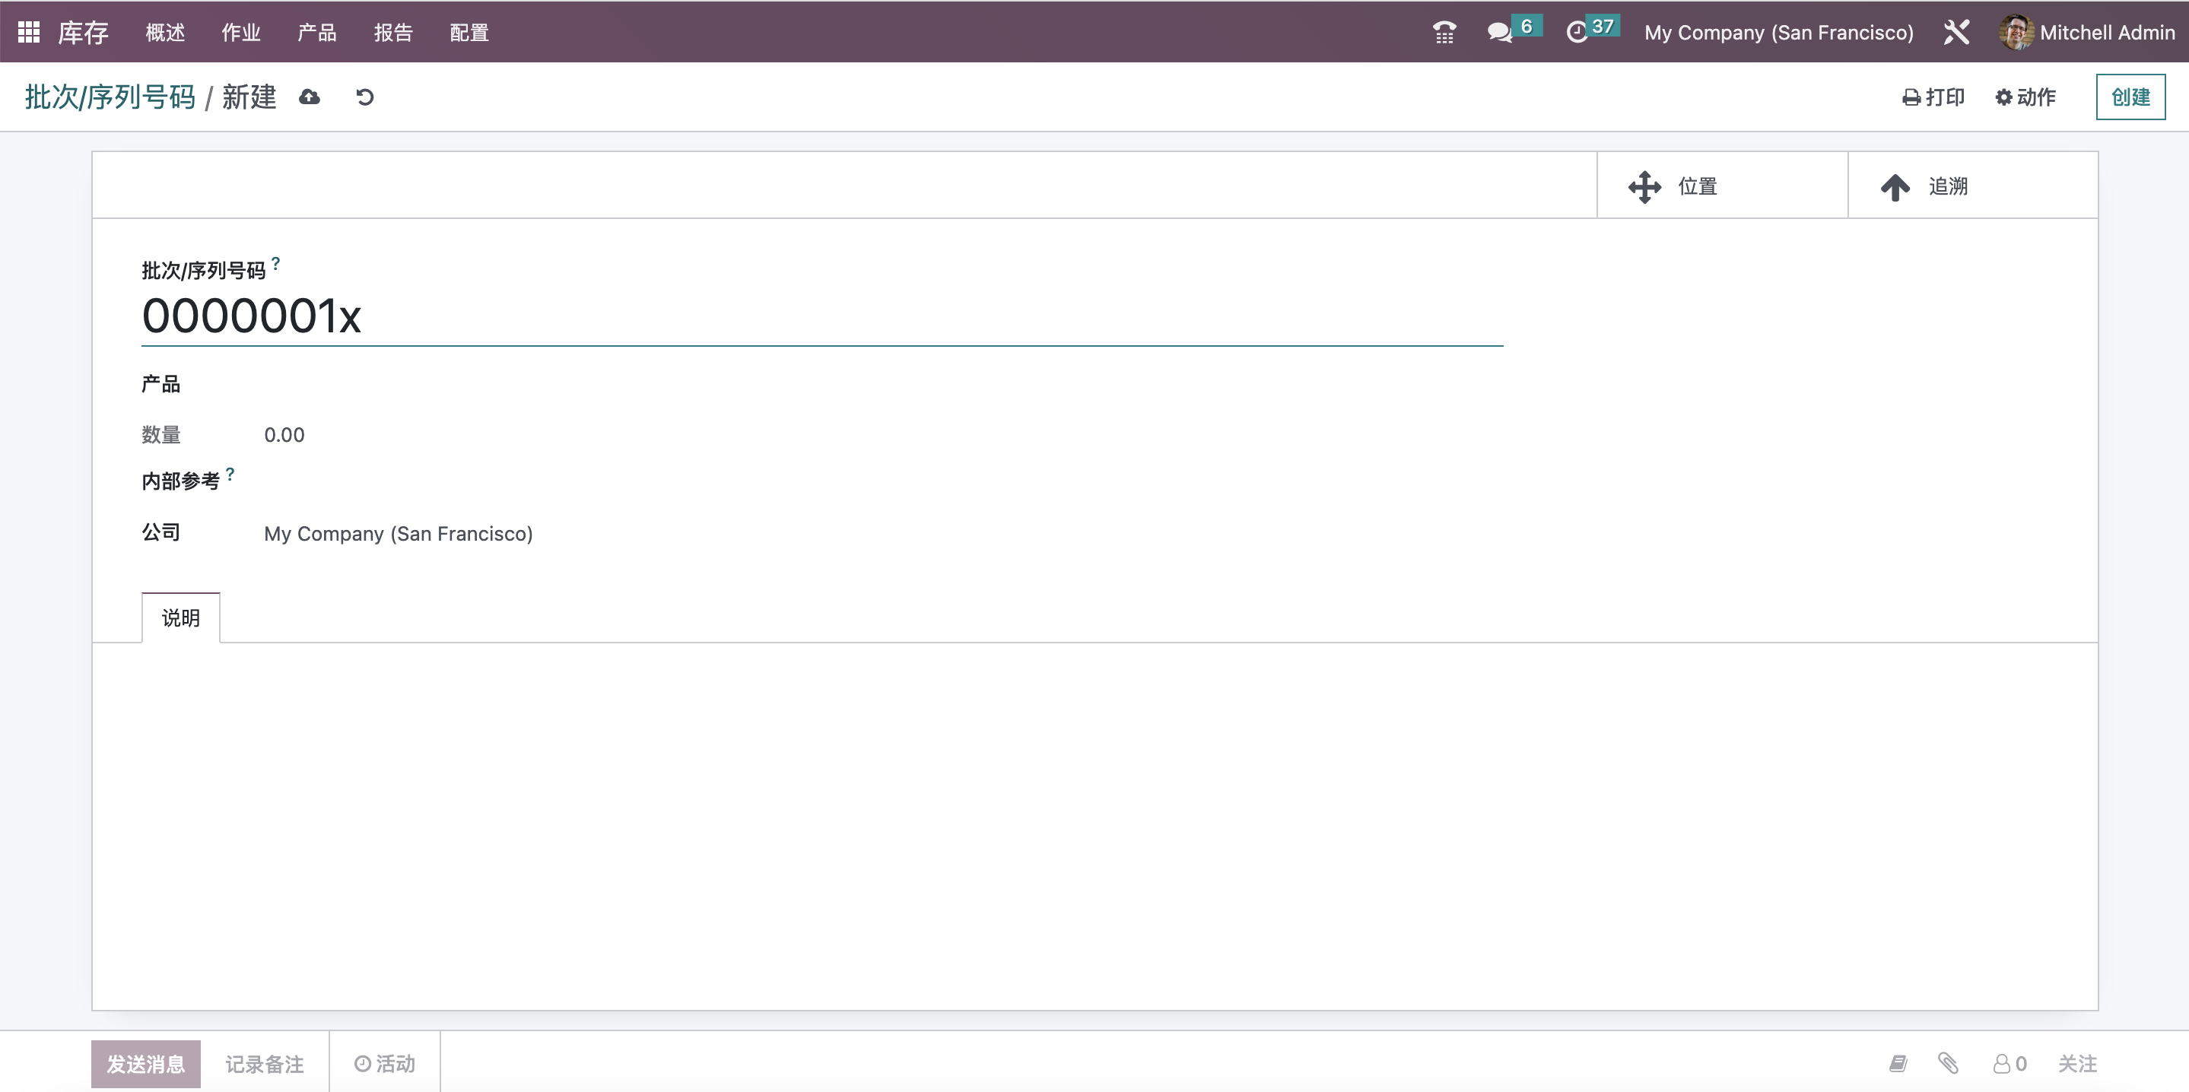The width and height of the screenshot is (2189, 1092).
Task: Click the paperclip attachment icon
Action: [x=1948, y=1063]
